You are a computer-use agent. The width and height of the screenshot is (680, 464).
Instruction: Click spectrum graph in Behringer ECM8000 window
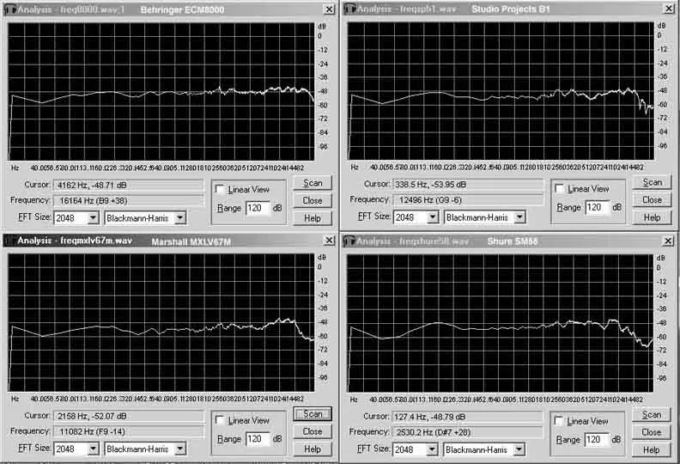161,92
